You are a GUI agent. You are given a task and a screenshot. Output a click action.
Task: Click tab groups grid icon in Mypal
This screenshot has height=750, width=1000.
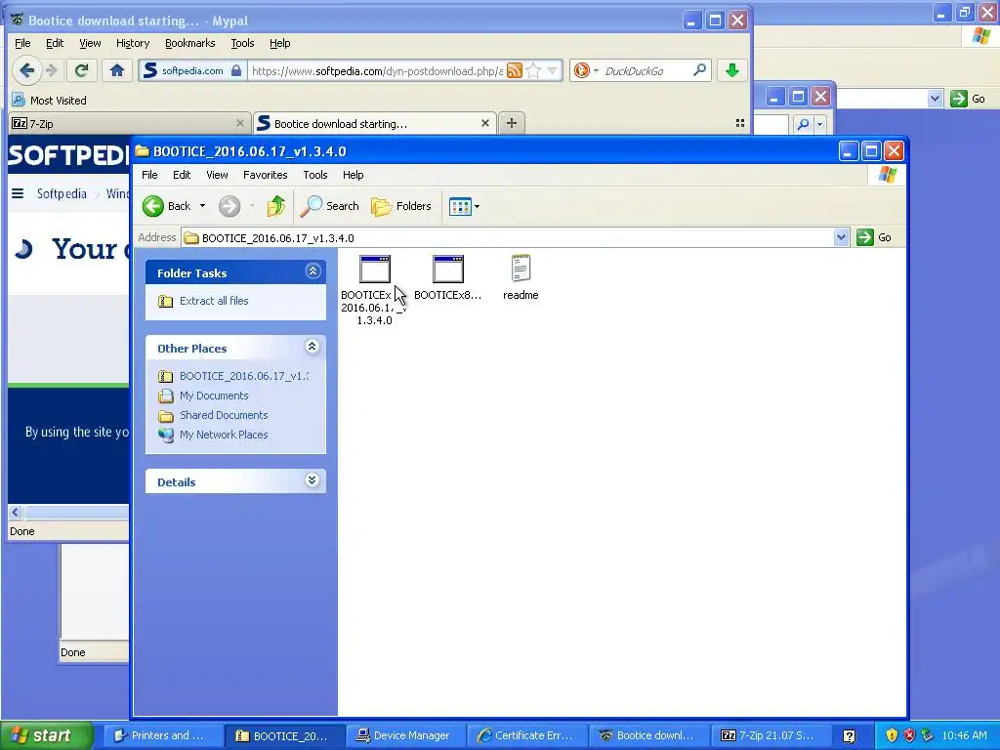[740, 123]
